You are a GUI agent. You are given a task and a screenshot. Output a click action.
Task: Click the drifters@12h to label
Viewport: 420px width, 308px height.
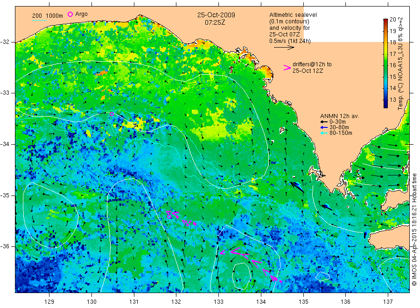click(312, 64)
